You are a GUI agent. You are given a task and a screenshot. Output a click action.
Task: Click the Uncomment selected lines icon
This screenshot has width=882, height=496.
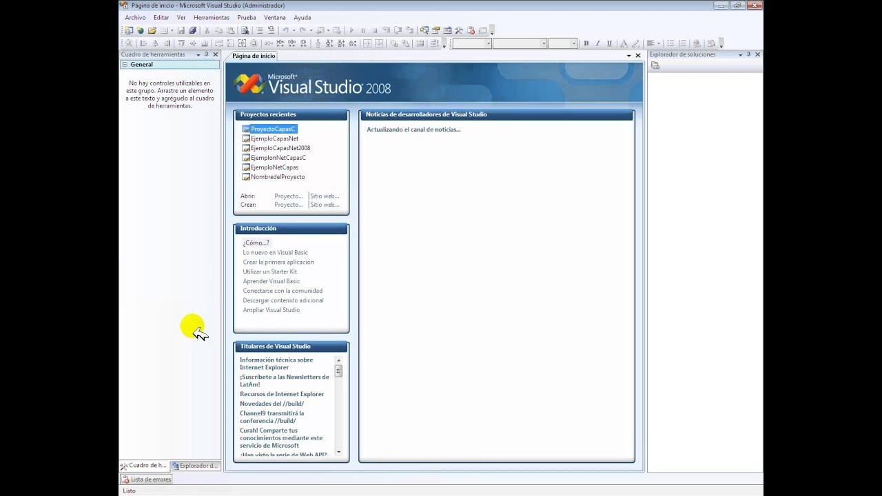click(x=271, y=30)
